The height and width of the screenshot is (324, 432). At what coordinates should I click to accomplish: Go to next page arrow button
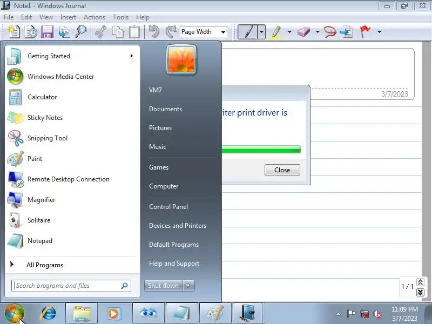point(420,292)
